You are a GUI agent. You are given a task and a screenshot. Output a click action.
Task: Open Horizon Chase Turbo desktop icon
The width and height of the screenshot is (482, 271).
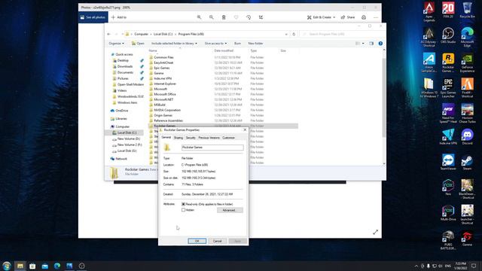pyautogui.click(x=467, y=114)
